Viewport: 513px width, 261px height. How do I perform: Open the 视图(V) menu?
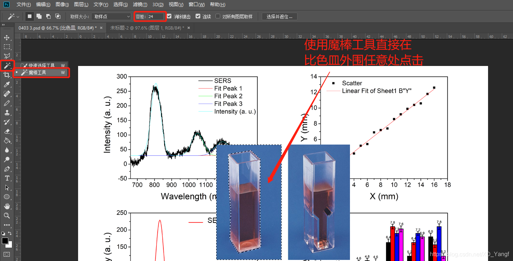click(176, 4)
